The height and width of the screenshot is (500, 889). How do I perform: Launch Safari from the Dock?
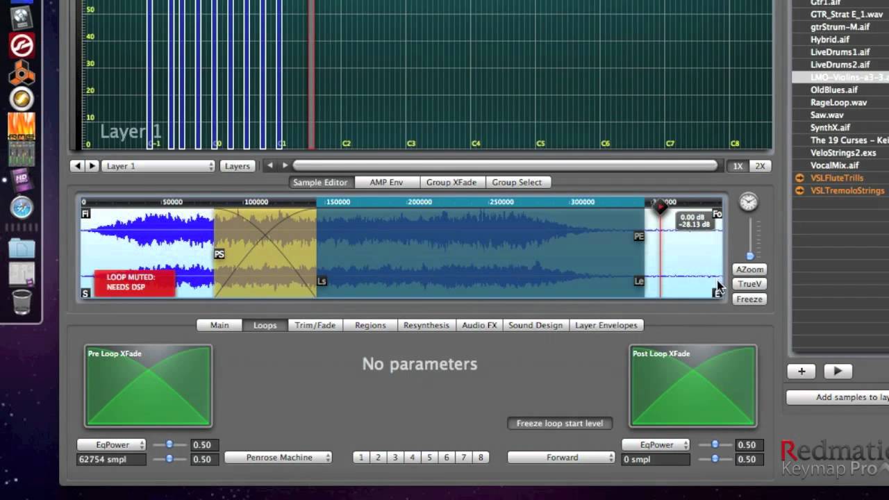(22, 207)
